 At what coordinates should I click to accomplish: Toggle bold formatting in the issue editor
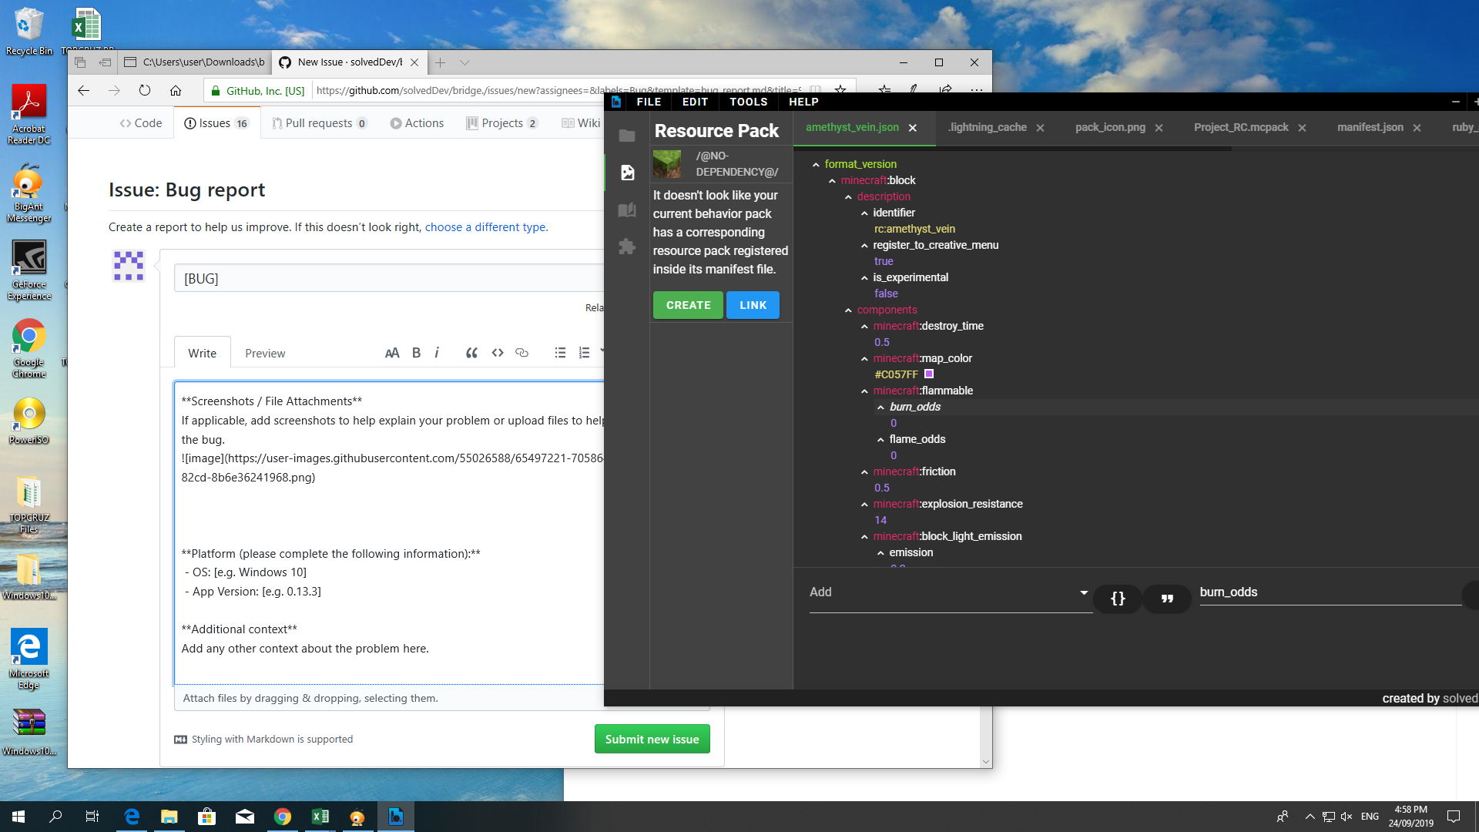click(416, 352)
